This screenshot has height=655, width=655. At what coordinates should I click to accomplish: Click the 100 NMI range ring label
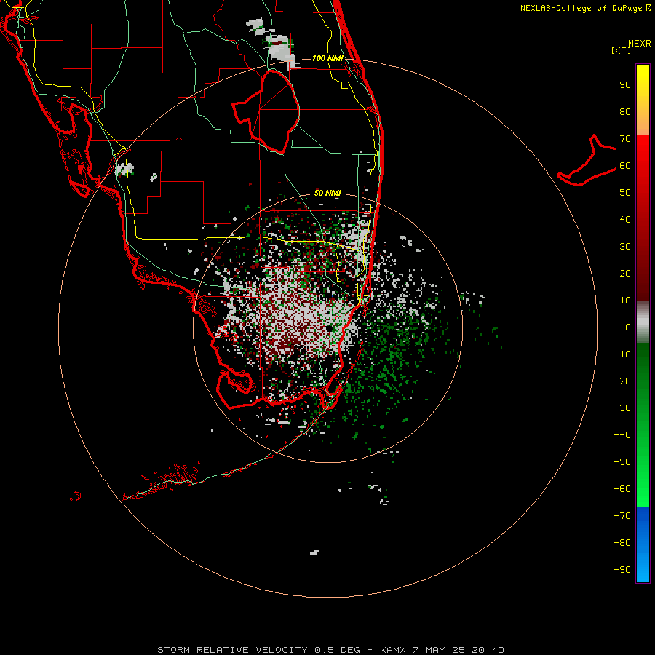[x=327, y=58]
